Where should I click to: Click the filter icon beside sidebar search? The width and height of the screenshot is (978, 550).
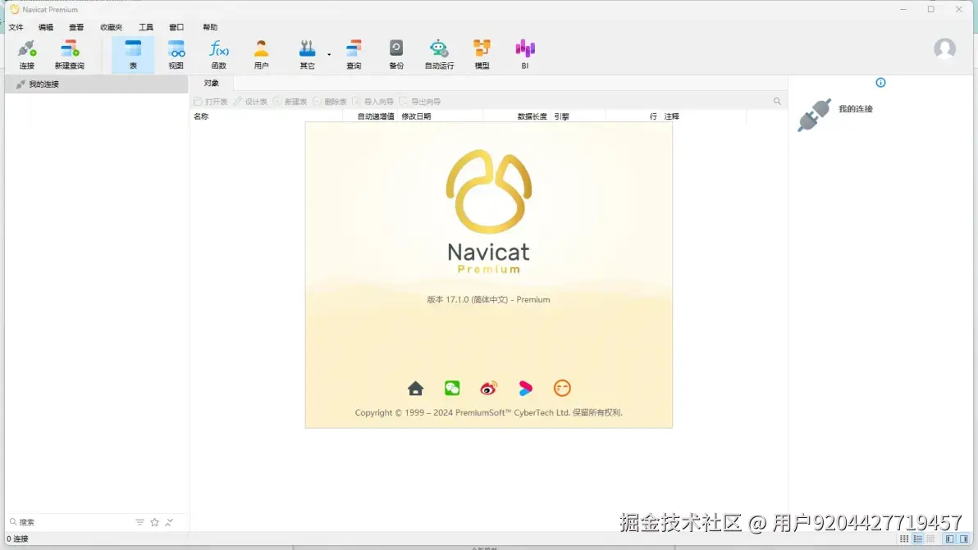[x=139, y=523]
